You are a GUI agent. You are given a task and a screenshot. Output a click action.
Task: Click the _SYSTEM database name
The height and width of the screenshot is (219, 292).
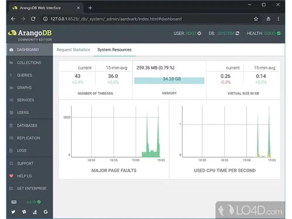point(225,33)
